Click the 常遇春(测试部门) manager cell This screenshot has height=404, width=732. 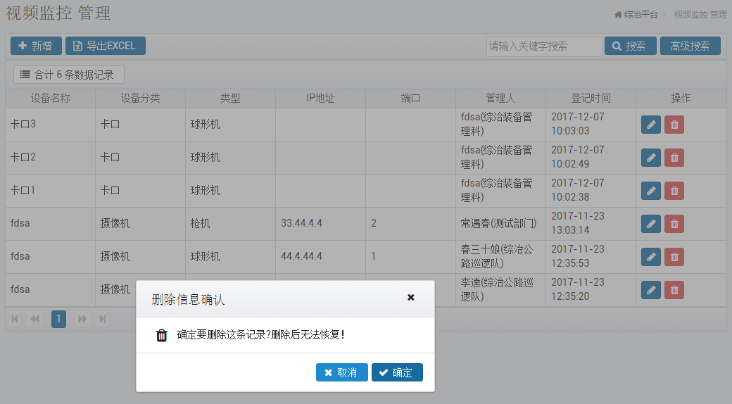click(501, 224)
